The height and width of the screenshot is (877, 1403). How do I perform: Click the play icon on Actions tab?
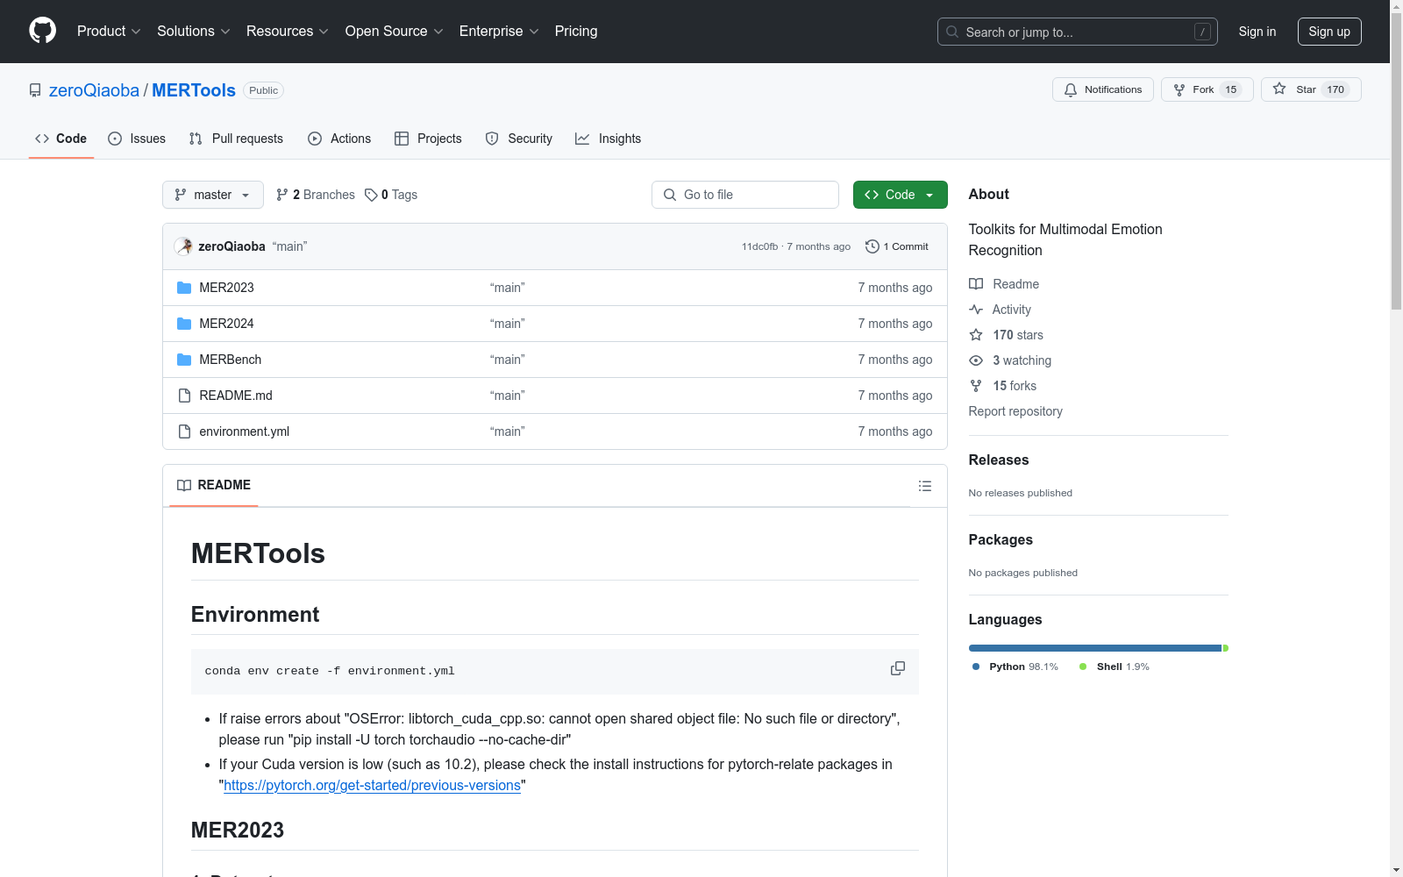point(315,139)
